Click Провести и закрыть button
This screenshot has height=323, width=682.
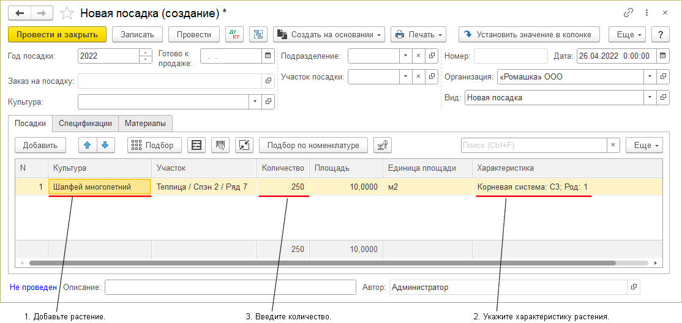point(58,34)
